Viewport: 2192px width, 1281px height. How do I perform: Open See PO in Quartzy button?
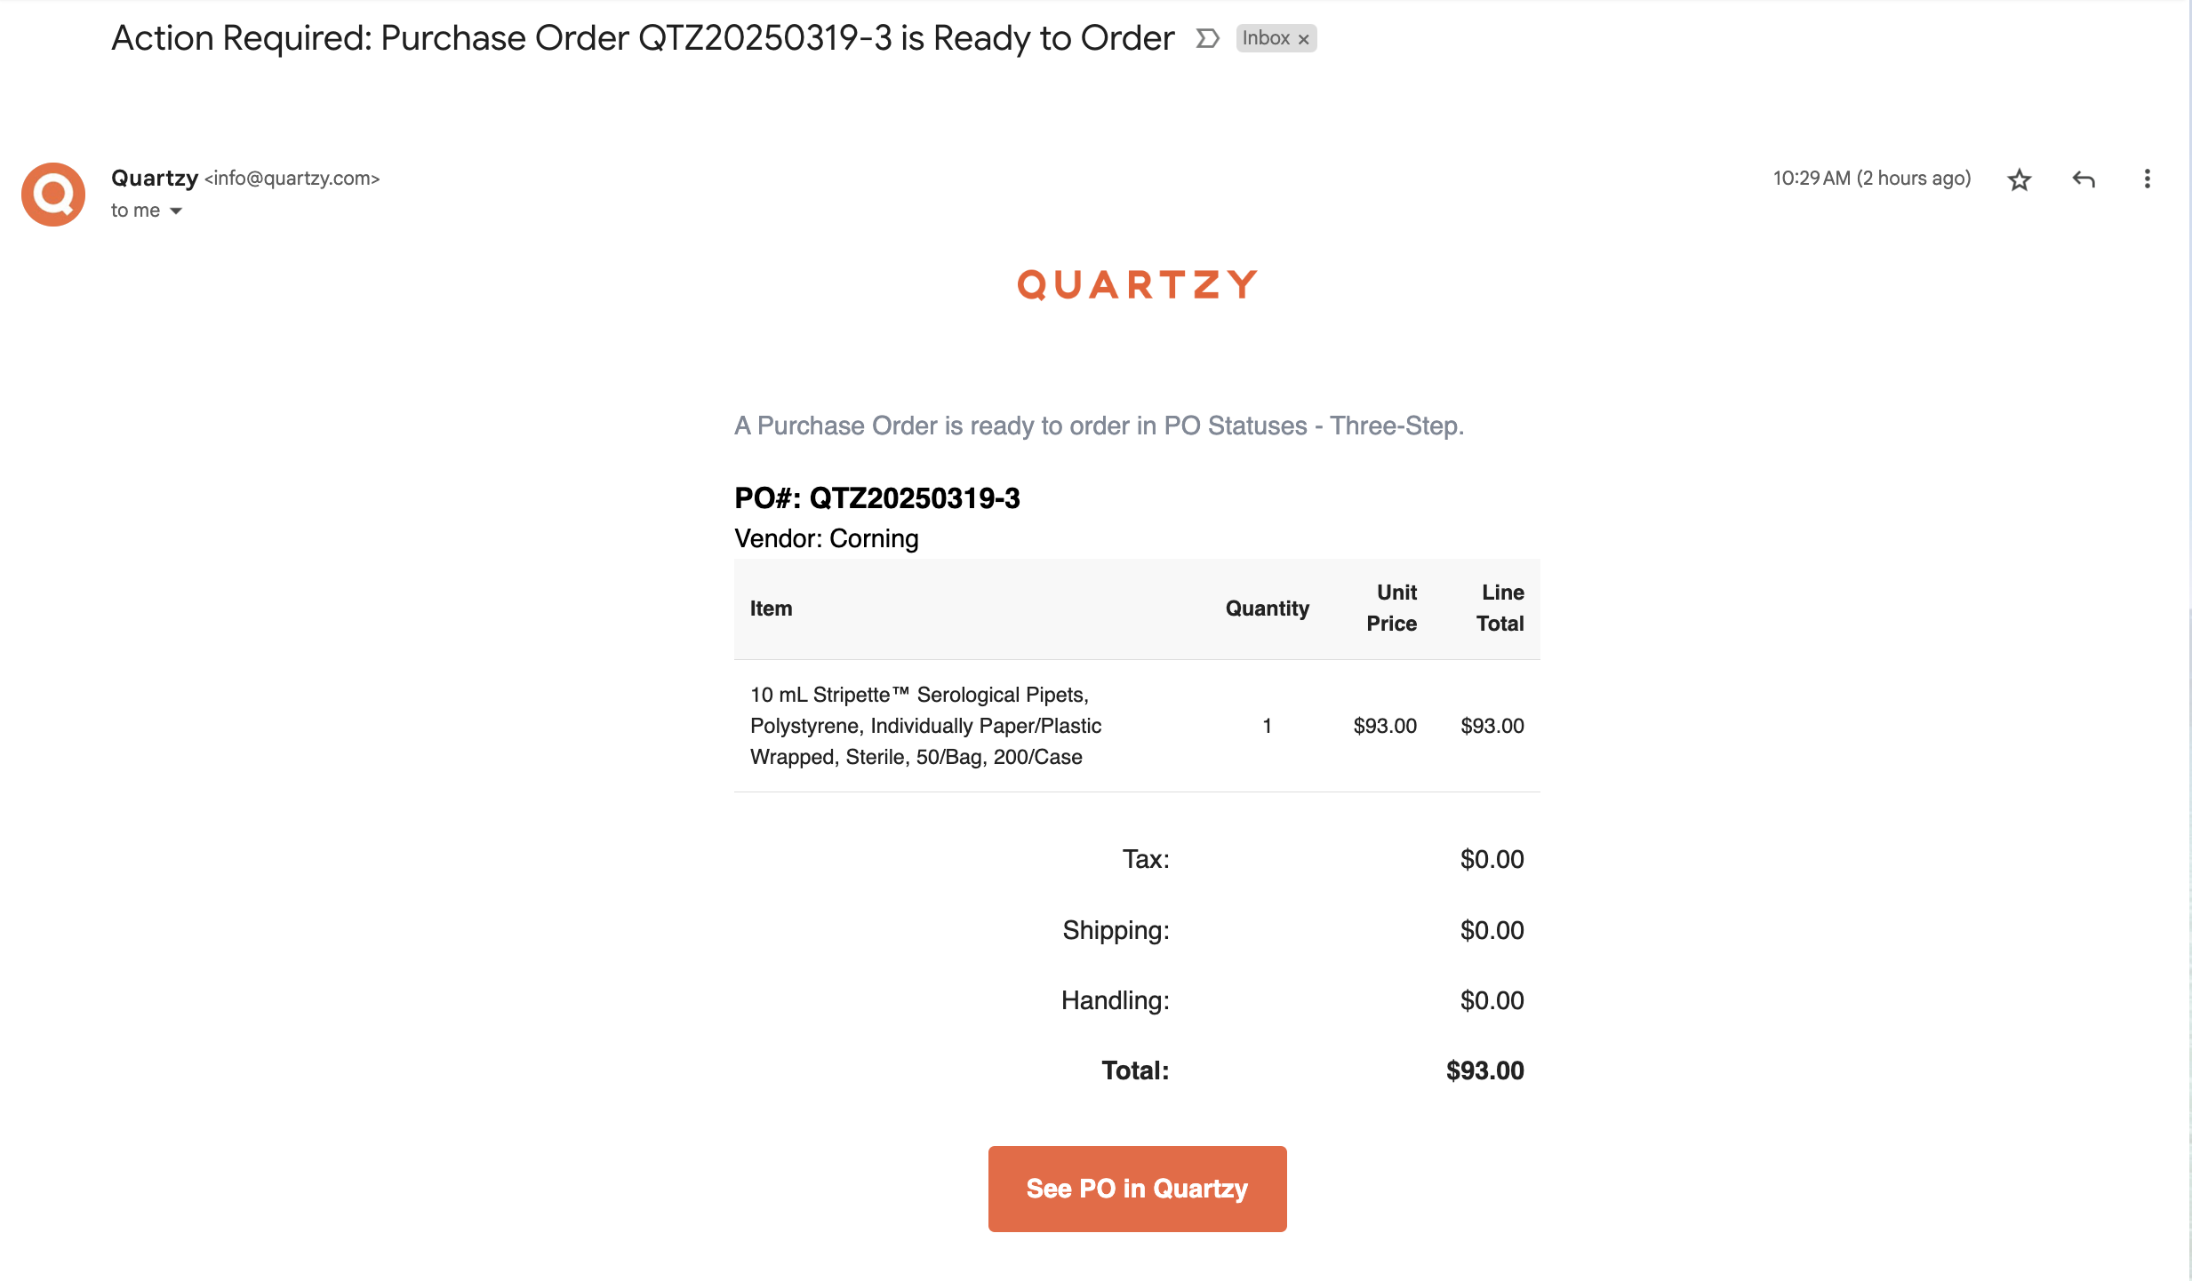tap(1137, 1188)
